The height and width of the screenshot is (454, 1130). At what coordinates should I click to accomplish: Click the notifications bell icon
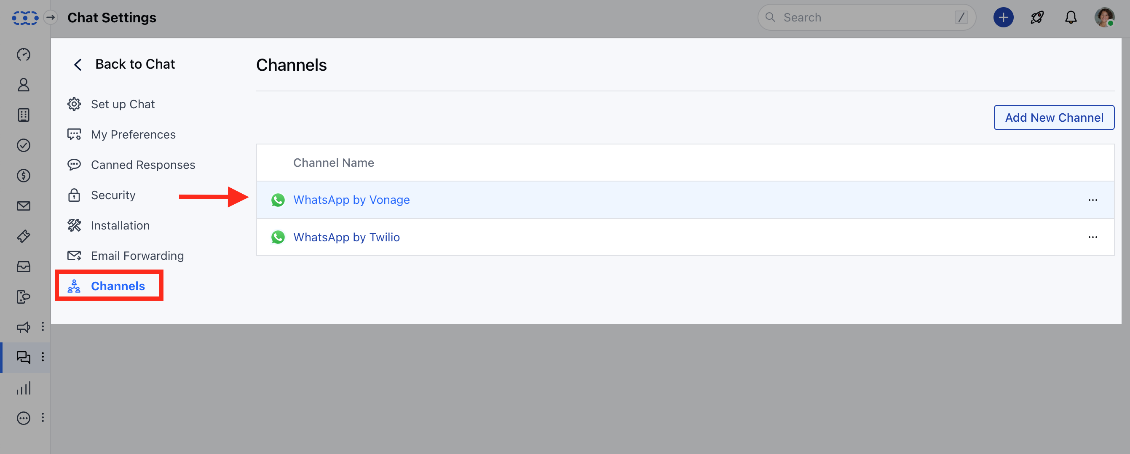click(1071, 18)
